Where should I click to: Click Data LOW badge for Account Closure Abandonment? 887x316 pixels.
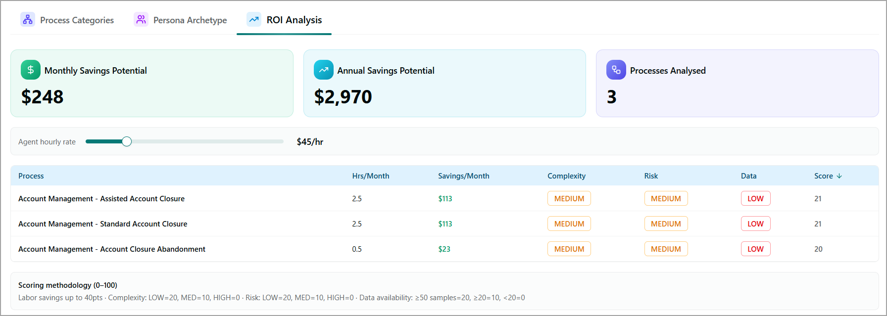[755, 249]
